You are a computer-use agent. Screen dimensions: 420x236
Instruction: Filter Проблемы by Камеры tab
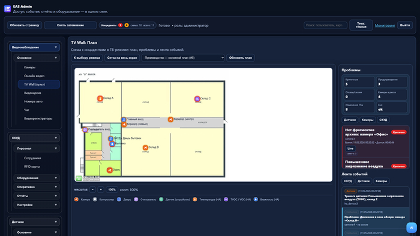click(367, 120)
